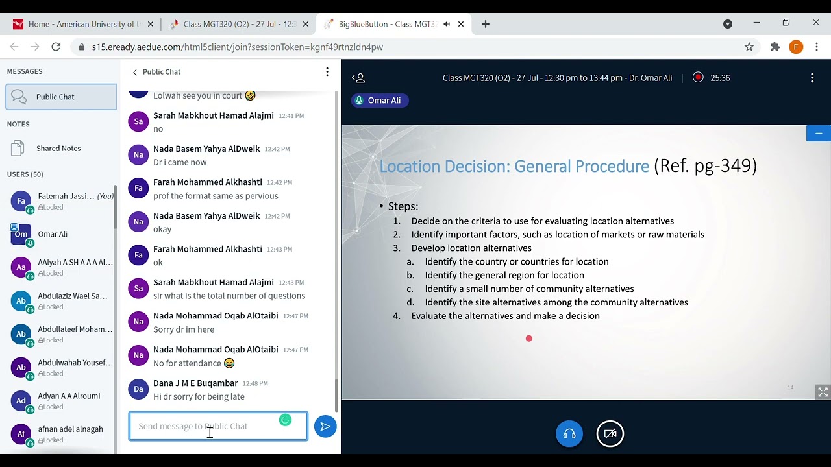Close the Home - American University tab
Screen dimensions: 831x467
pyautogui.click(x=151, y=24)
